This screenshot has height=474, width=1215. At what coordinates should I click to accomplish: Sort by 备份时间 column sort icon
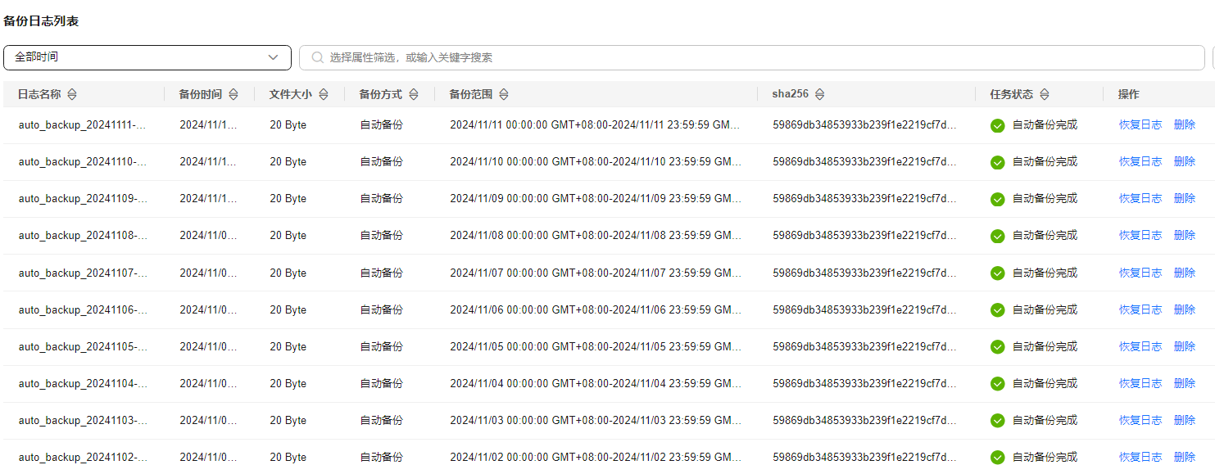[x=233, y=94]
